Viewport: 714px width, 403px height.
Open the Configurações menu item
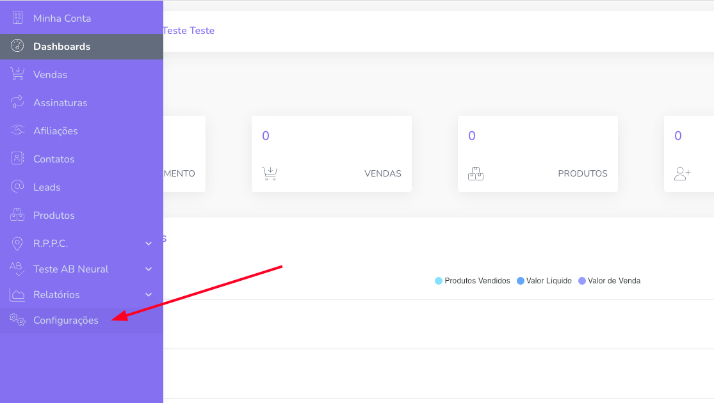[x=66, y=320]
